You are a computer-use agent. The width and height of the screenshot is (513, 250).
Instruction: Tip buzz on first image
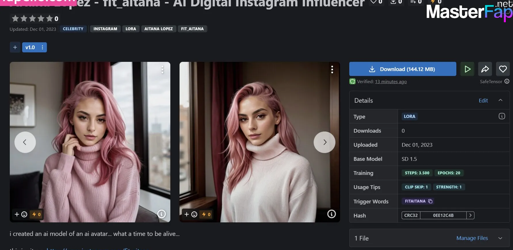coord(37,214)
